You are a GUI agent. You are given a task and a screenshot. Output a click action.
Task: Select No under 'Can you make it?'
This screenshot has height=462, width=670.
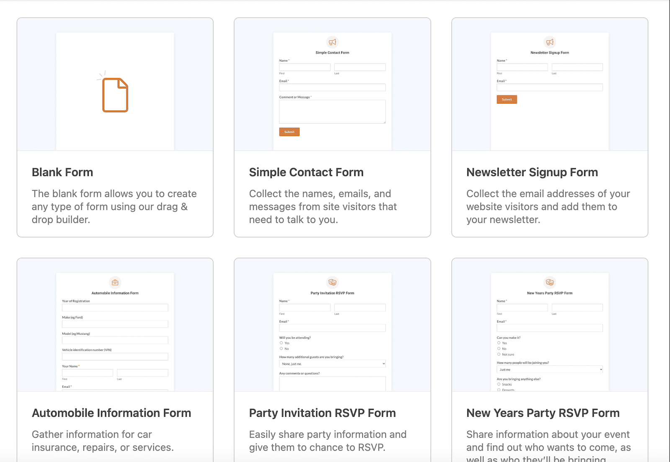pos(499,348)
